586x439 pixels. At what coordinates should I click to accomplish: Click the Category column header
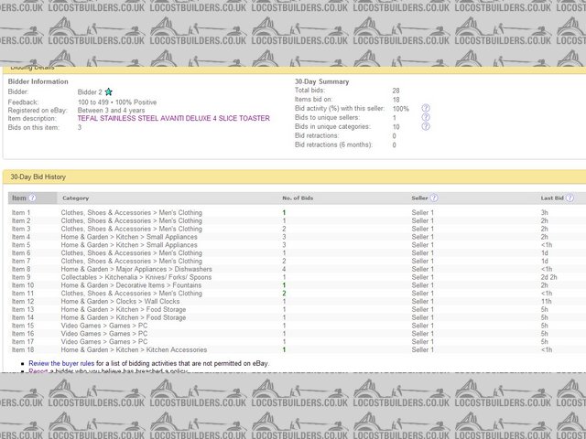[75, 198]
